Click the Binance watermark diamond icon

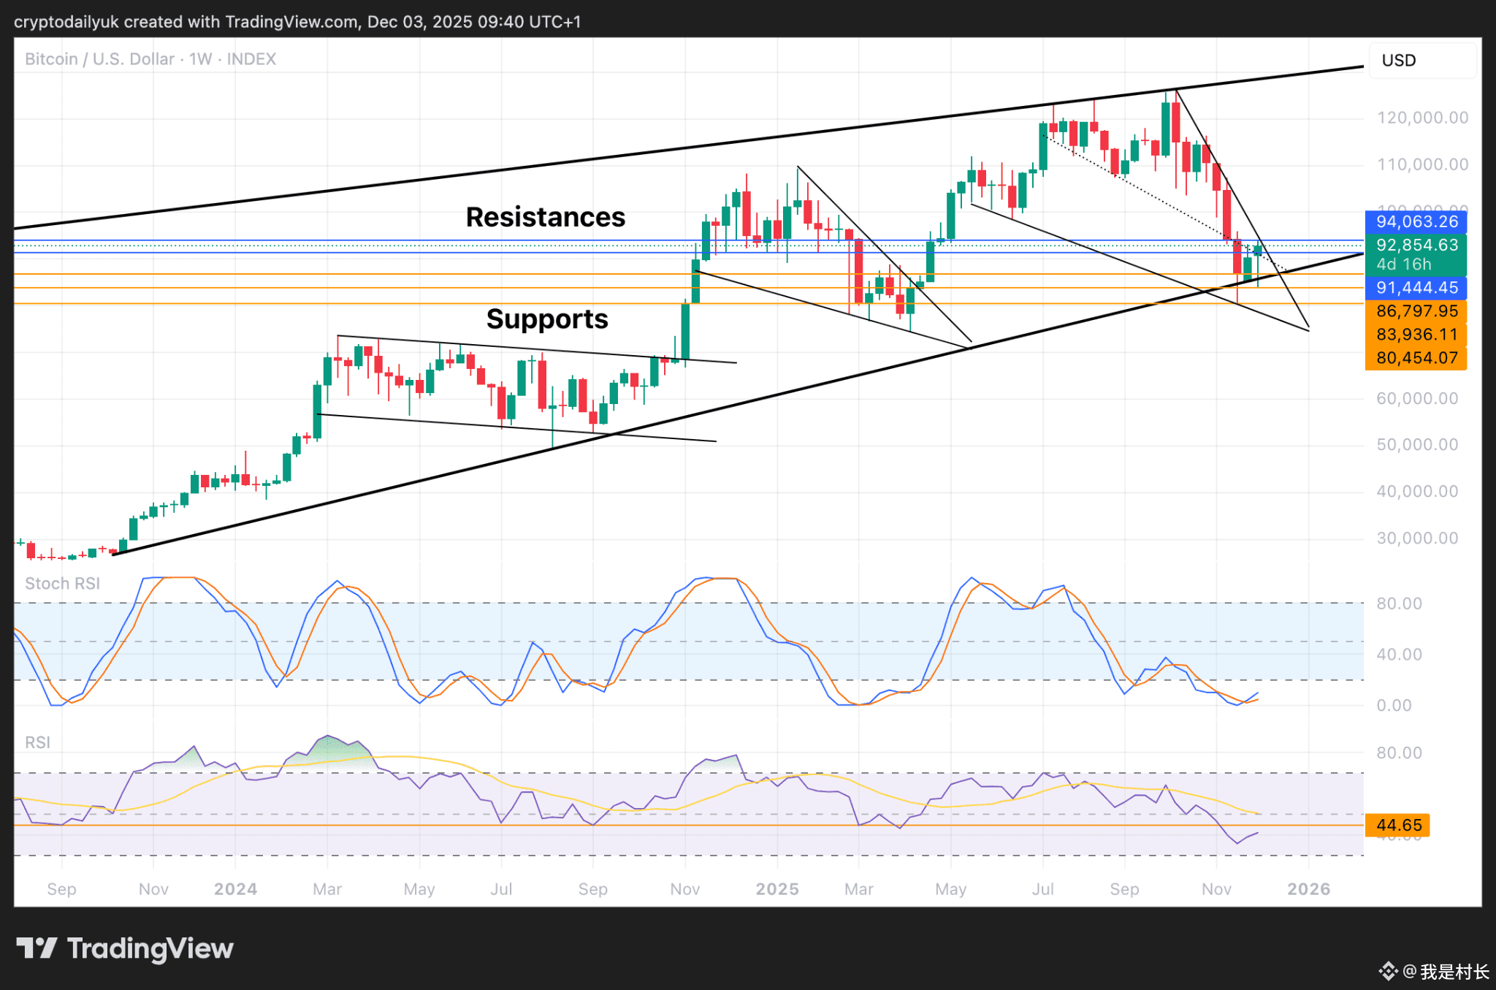click(1387, 971)
